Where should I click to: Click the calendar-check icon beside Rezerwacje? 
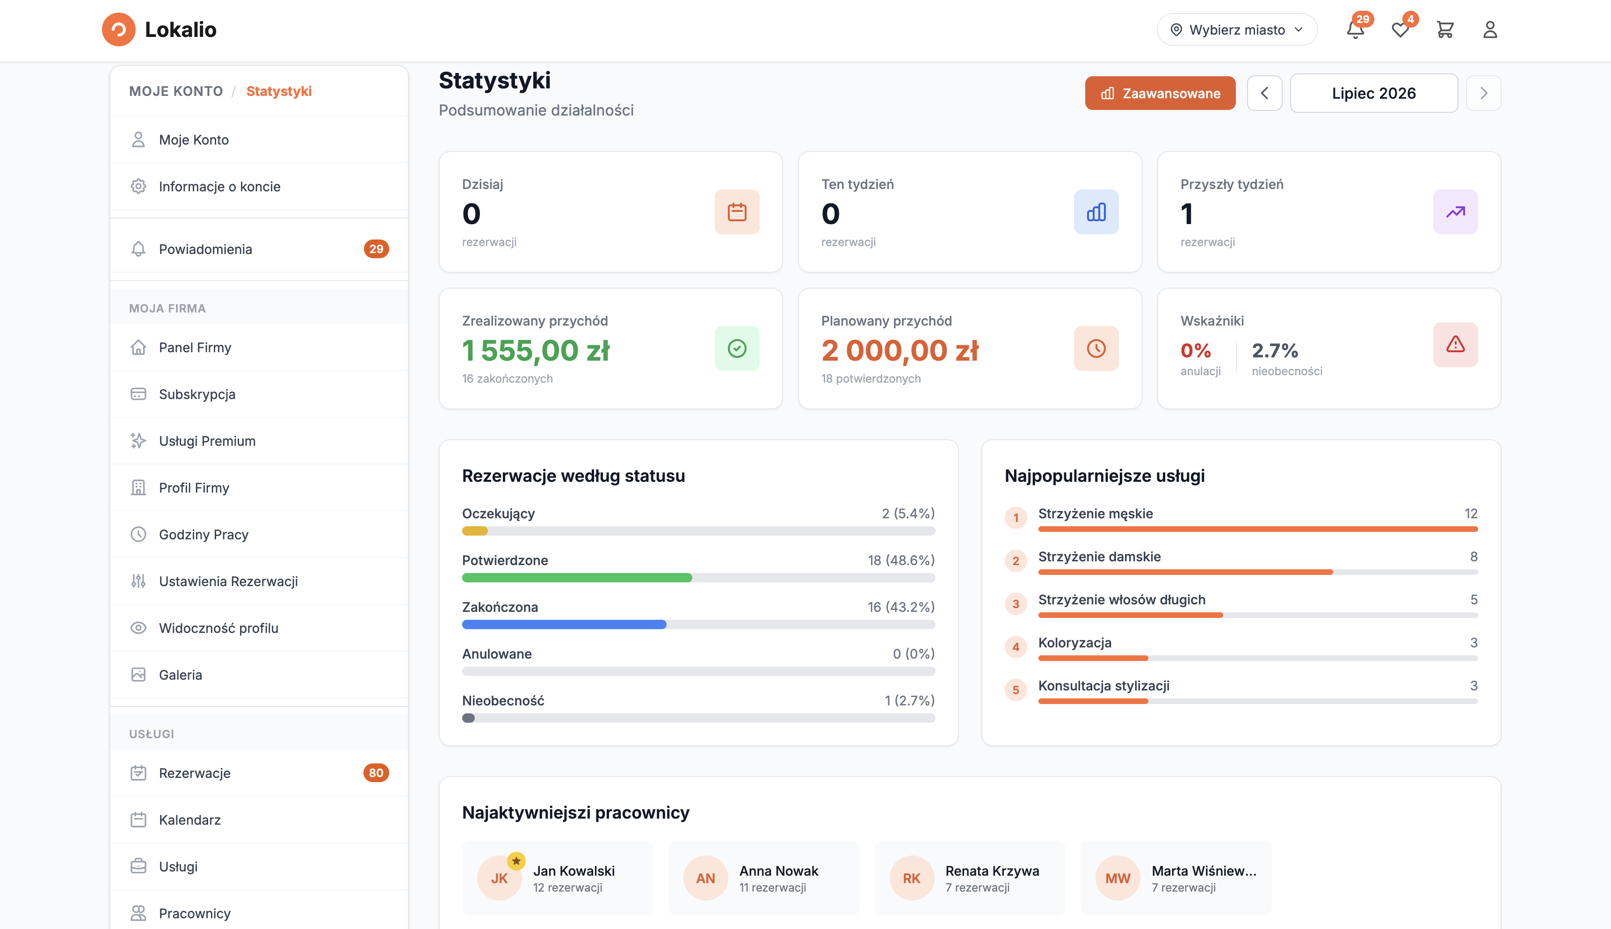[x=138, y=773]
